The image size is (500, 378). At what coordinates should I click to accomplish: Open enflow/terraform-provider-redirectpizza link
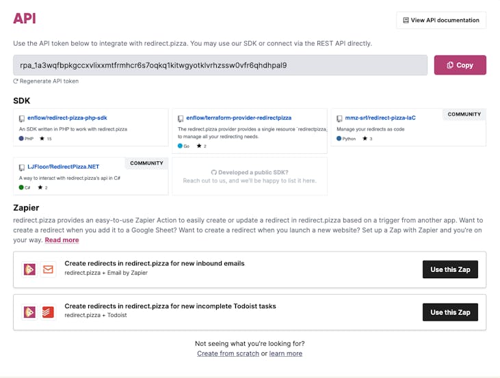239,118
